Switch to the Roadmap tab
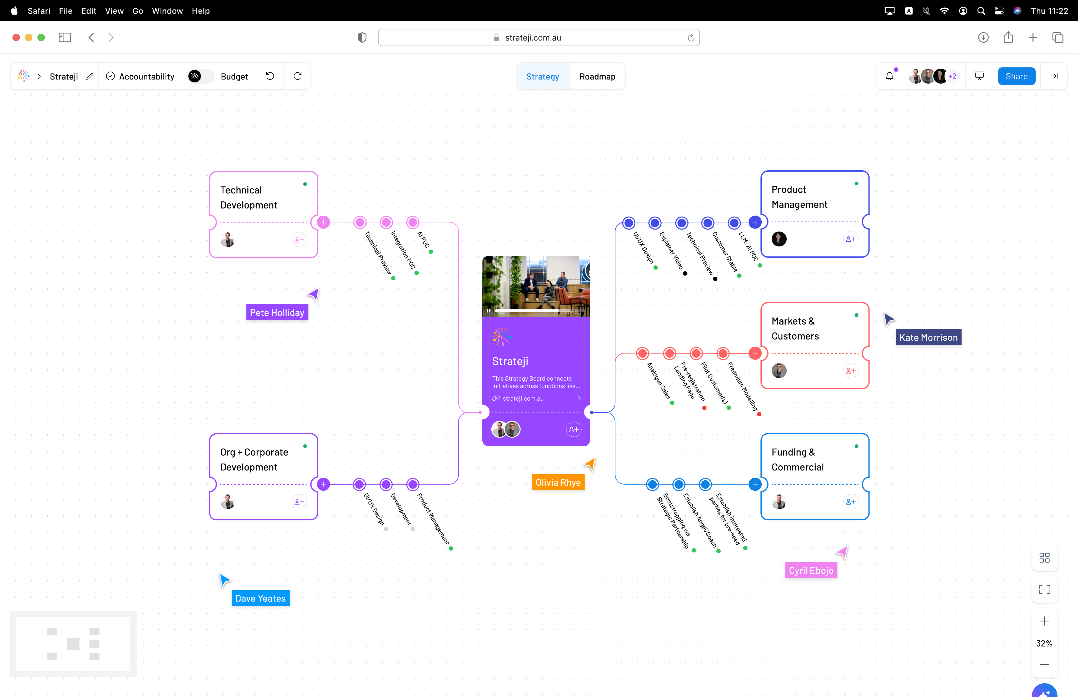 tap(597, 77)
